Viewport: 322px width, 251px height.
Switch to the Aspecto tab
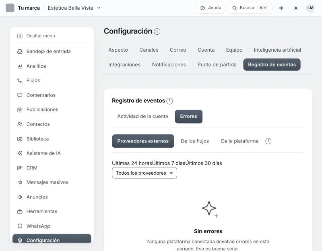pyautogui.click(x=118, y=50)
